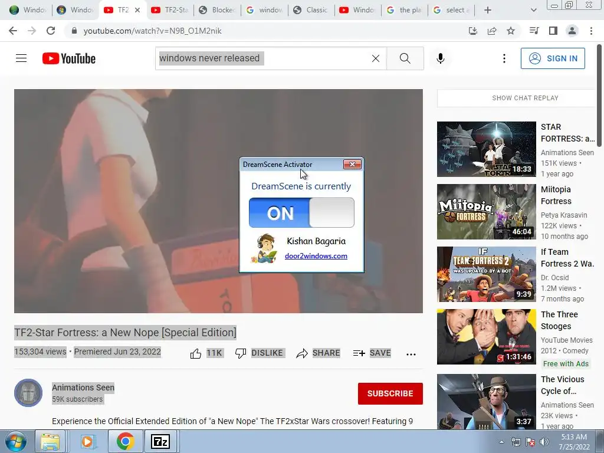Open the If Team Fortress 2 thumbnail
Viewport: 604px width, 453px height.
[487, 274]
